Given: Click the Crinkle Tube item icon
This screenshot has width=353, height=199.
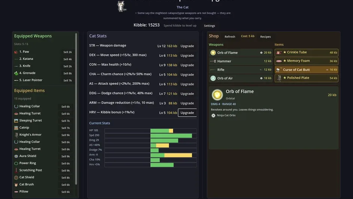Looking at the screenshot, I should 279,52.
